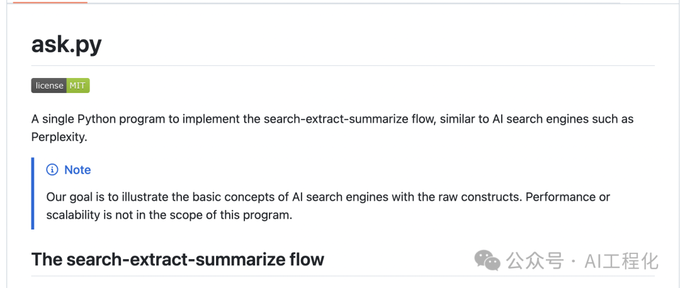The image size is (680, 288).
Task: Click the gray license part of badge
Action: [x=48, y=86]
